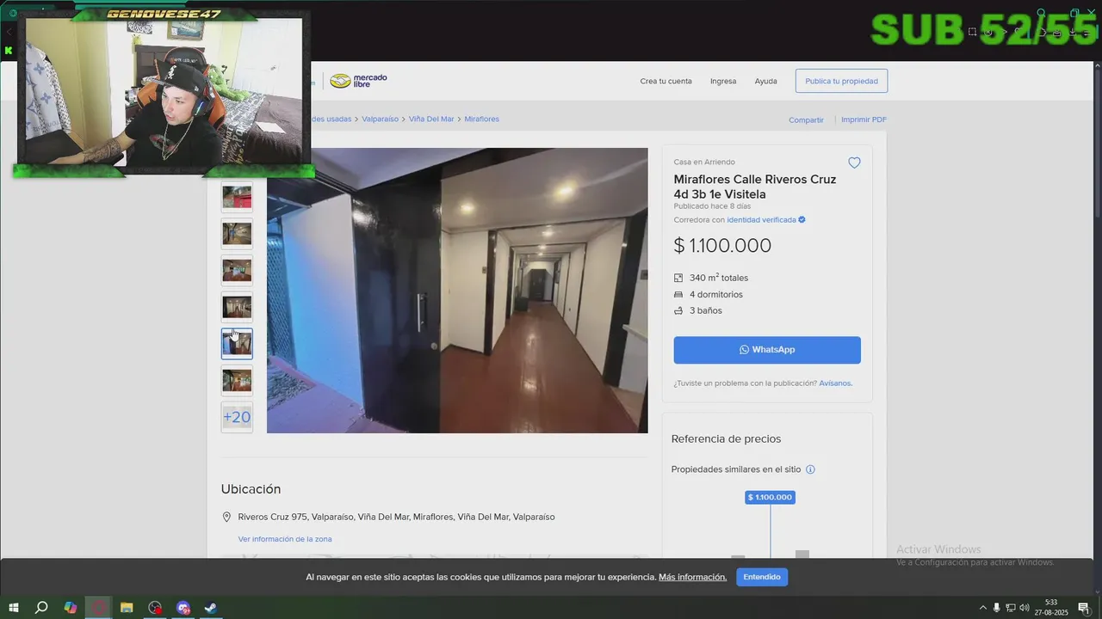Click the Casa en Arriendo label
1102x619 pixels.
pos(704,162)
